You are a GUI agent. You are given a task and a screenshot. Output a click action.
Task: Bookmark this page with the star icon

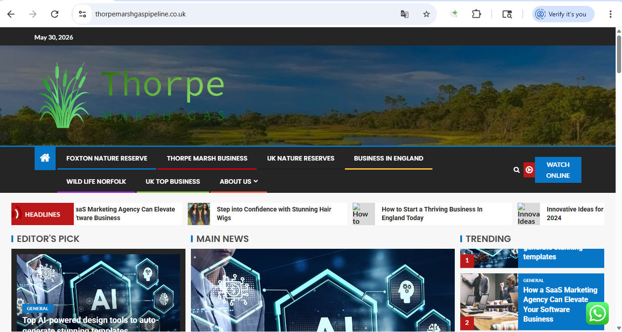click(x=427, y=14)
